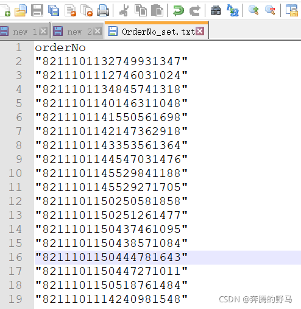Viewport: 301px width, 309px height.
Task: Click the value "821110114214736​2918"
Action: point(112,131)
